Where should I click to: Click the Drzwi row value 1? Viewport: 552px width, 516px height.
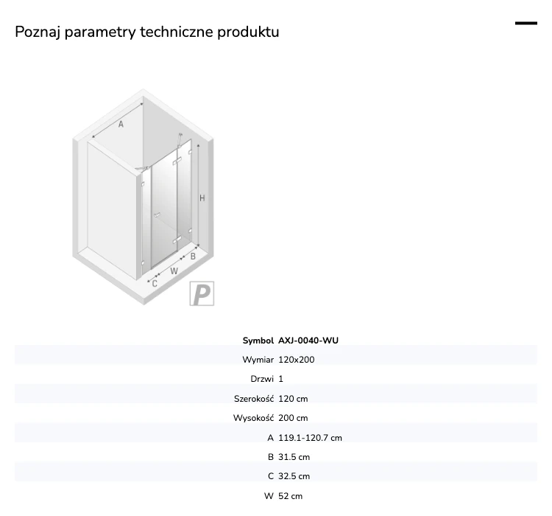pyautogui.click(x=280, y=379)
